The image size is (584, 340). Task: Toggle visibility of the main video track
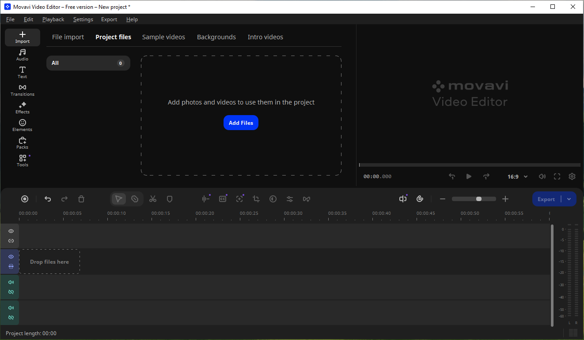point(11,257)
